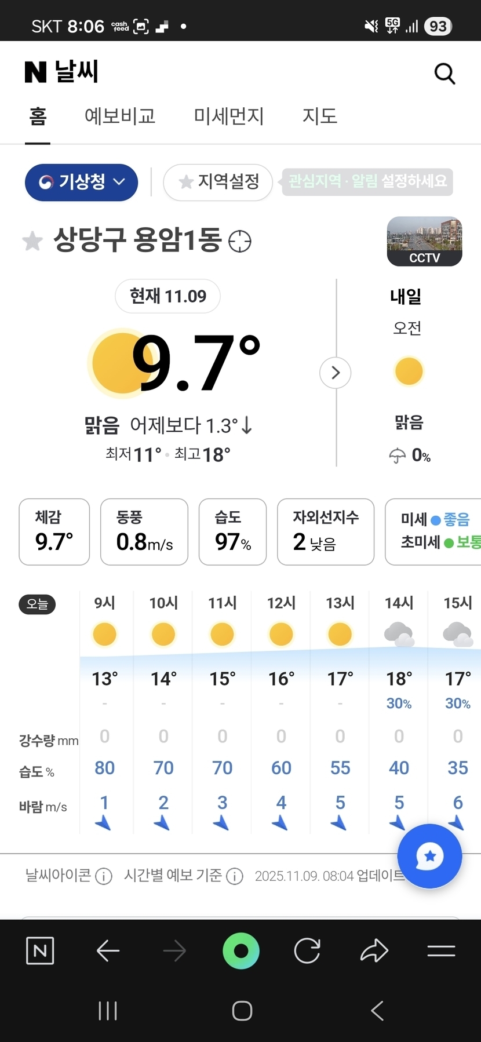Tap the Naver home N icon
Viewport: 481px width, 1042px height.
tap(40, 951)
